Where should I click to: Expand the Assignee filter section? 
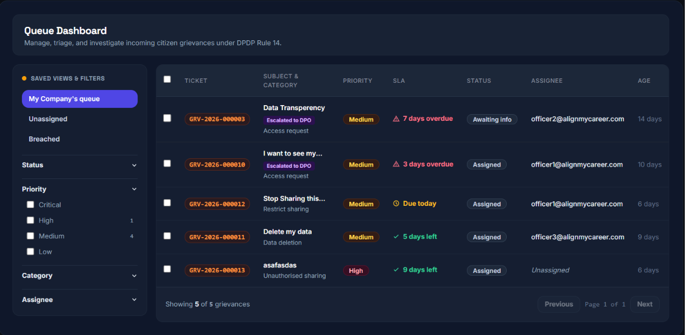pyautogui.click(x=80, y=300)
